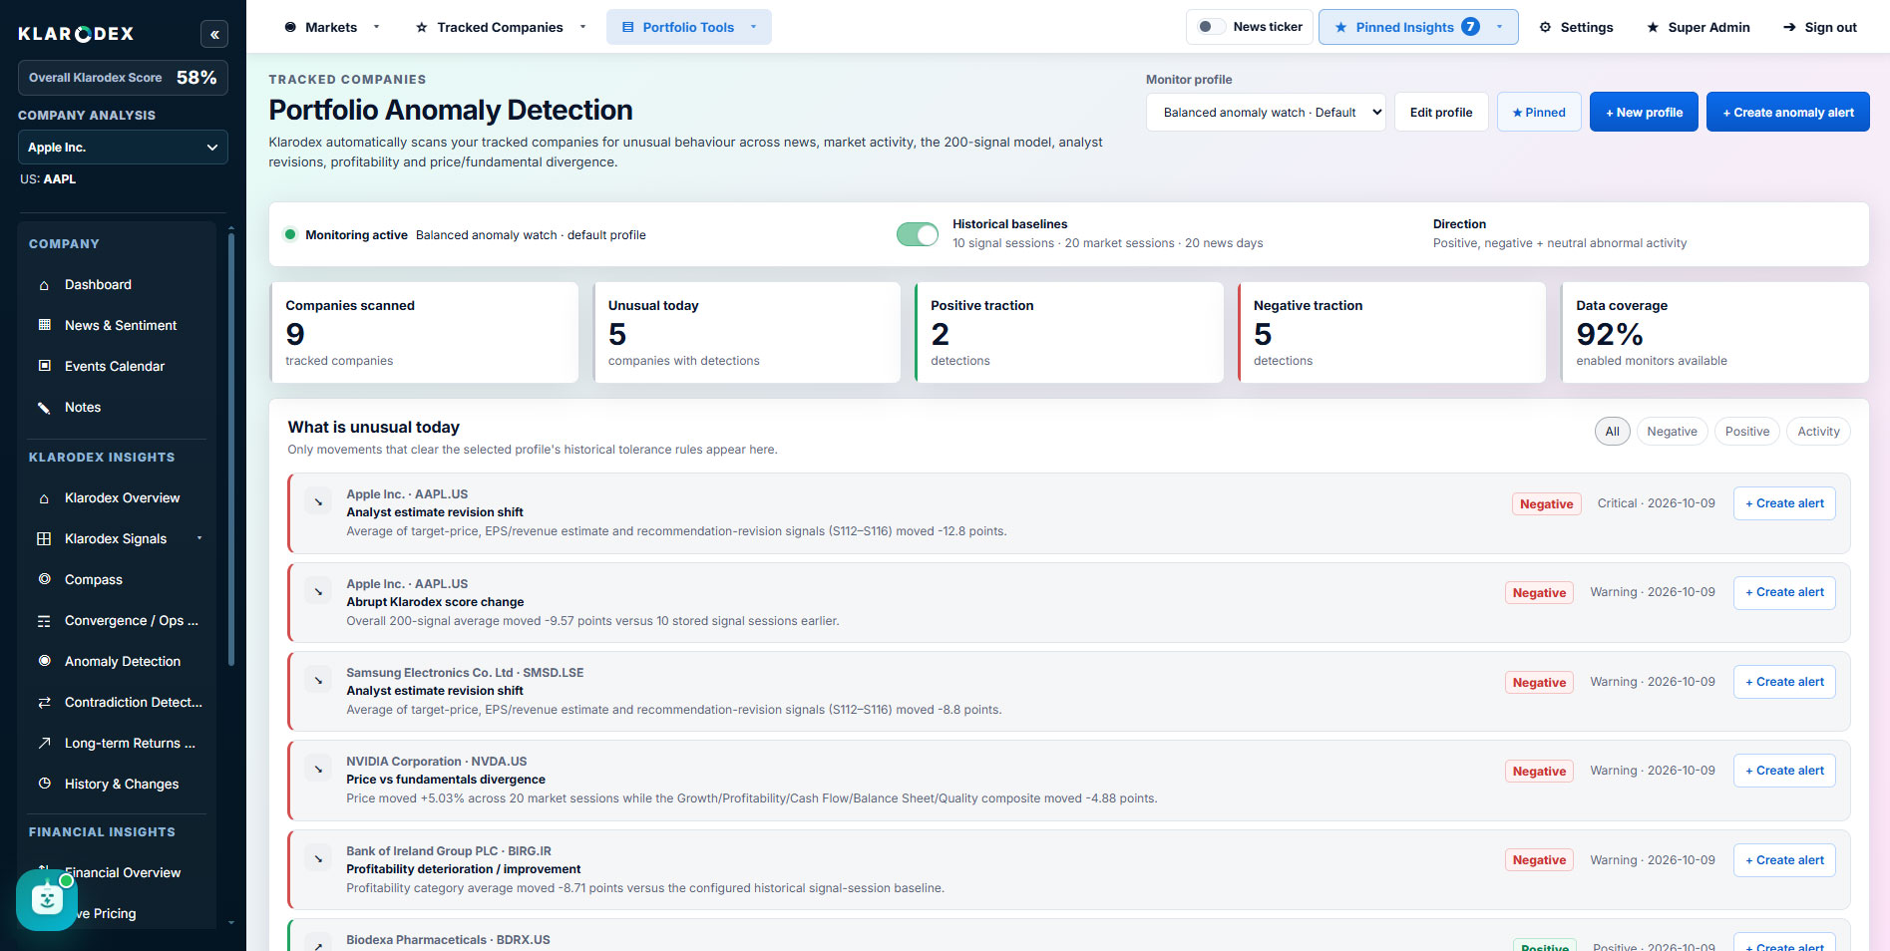Click the Compass icon in sidebar

tap(44, 580)
